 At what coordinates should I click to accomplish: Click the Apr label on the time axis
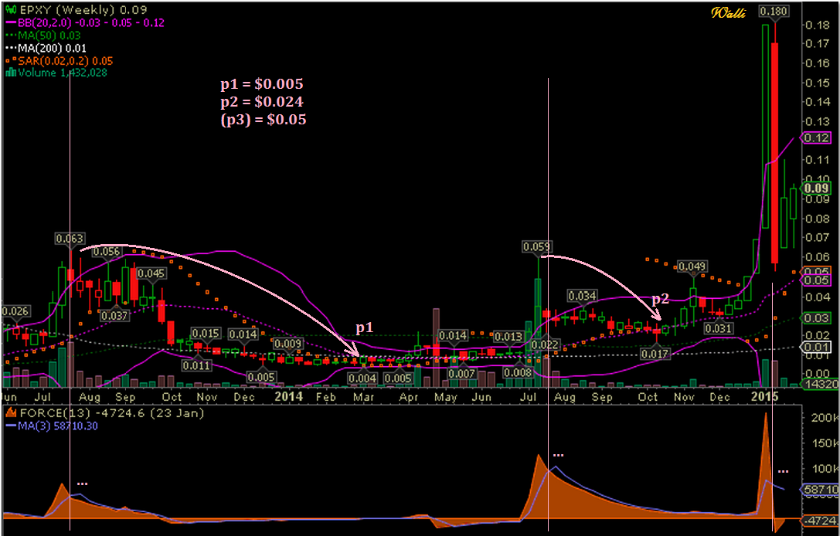click(x=410, y=397)
